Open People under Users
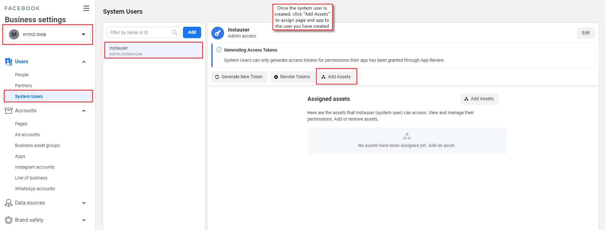The image size is (605, 230). point(22,75)
